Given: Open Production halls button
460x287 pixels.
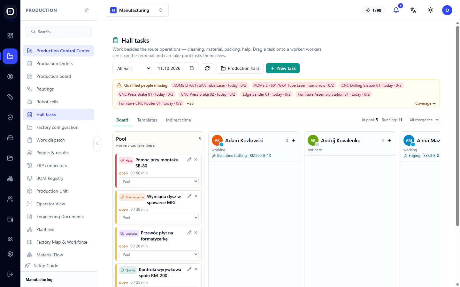Looking at the screenshot, I should [x=240, y=68].
